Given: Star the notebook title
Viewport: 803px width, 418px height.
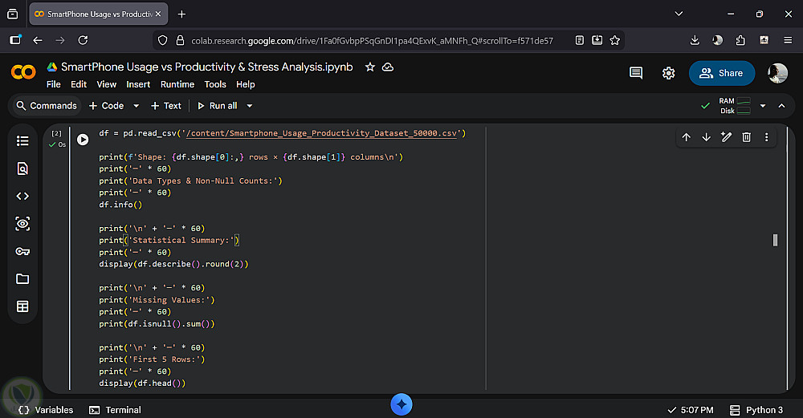Looking at the screenshot, I should pos(370,67).
